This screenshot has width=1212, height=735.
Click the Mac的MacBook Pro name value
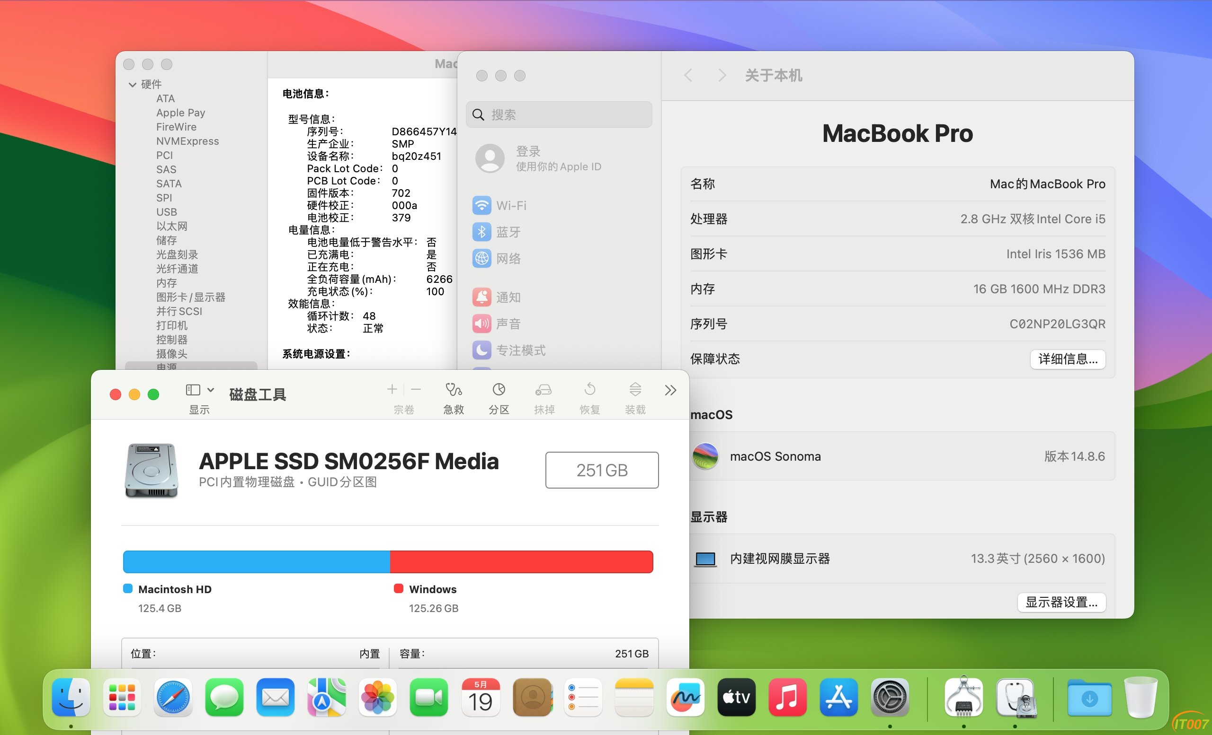coord(1047,184)
